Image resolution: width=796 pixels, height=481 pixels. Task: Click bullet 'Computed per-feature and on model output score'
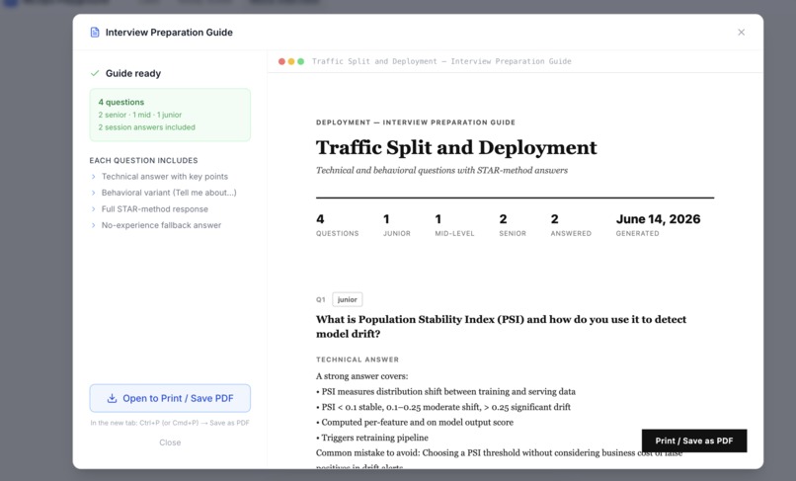coord(415,422)
